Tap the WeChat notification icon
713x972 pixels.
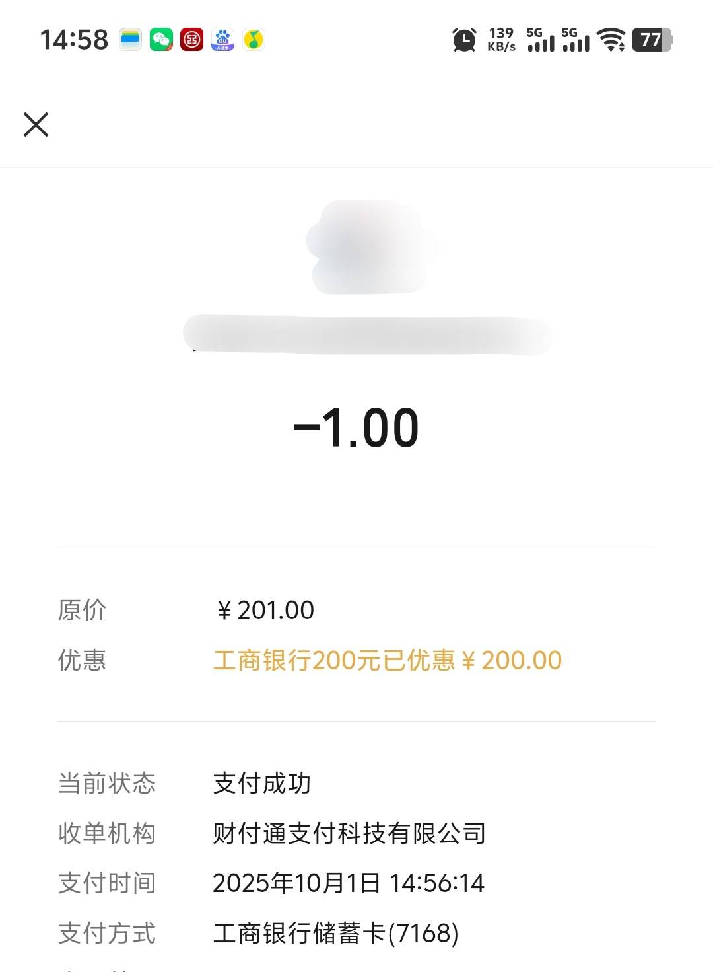161,40
